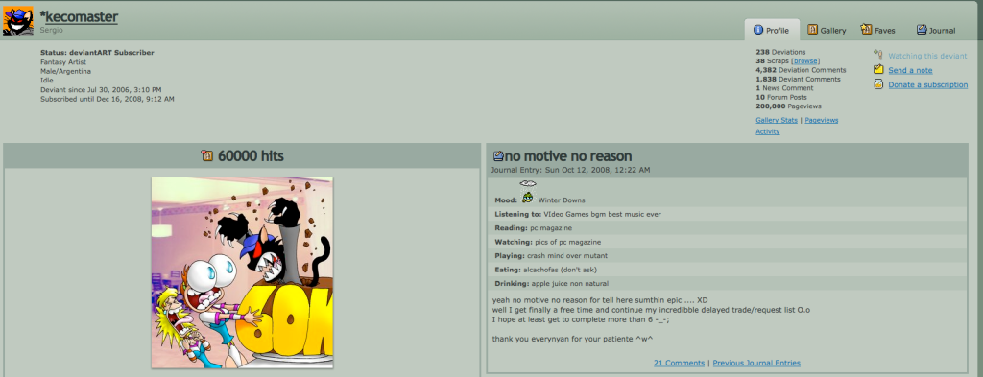Open the 60000 hits title

251,156
